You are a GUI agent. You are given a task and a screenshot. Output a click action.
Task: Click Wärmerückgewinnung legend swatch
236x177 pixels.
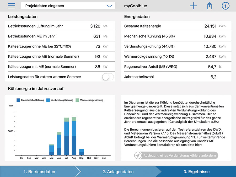77,100
